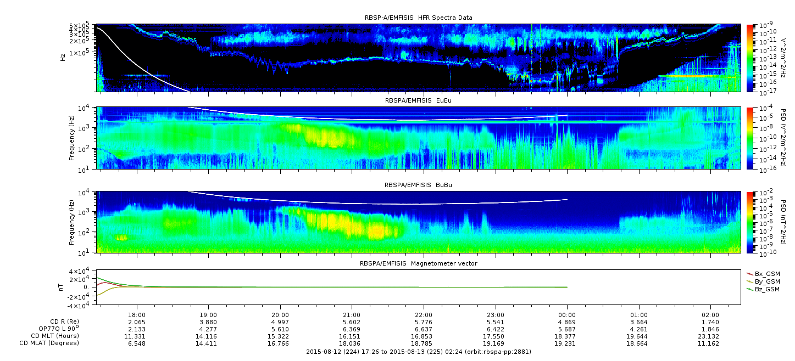Click the CD MLAT (Degrees) row label
This screenshot has height=361, width=795.
coord(51,343)
